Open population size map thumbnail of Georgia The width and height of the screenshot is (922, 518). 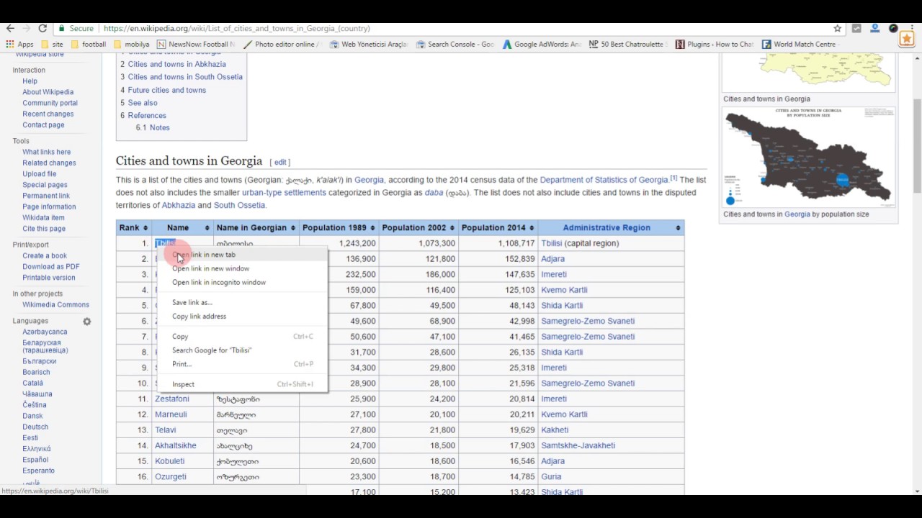[808, 157]
